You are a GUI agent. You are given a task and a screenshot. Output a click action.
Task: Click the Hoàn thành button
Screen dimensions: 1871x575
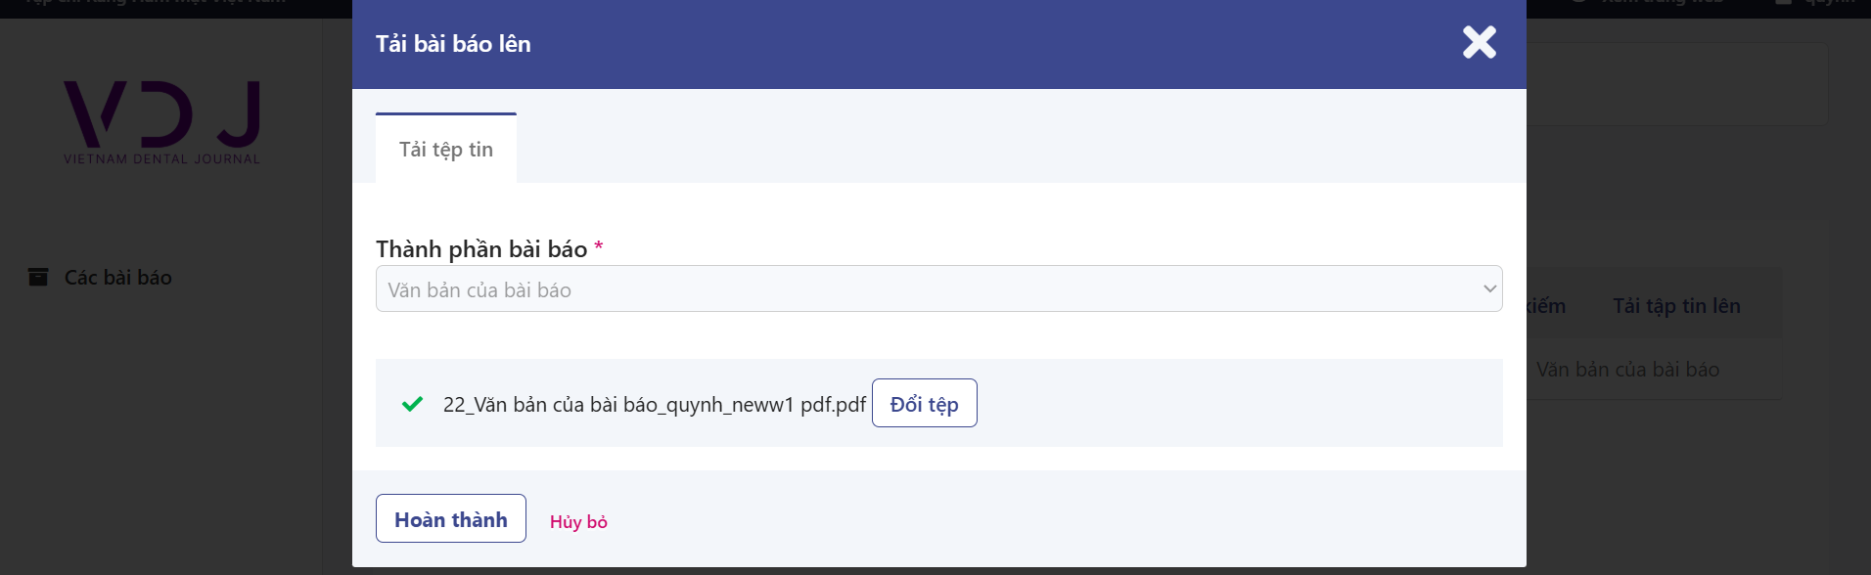[451, 519]
